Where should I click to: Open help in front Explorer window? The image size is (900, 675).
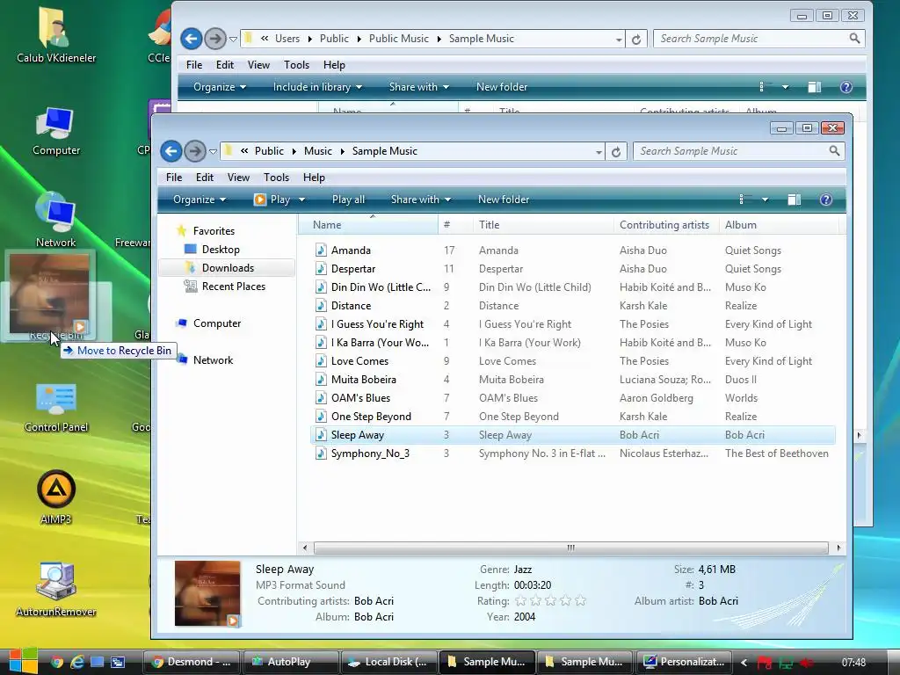tap(826, 200)
